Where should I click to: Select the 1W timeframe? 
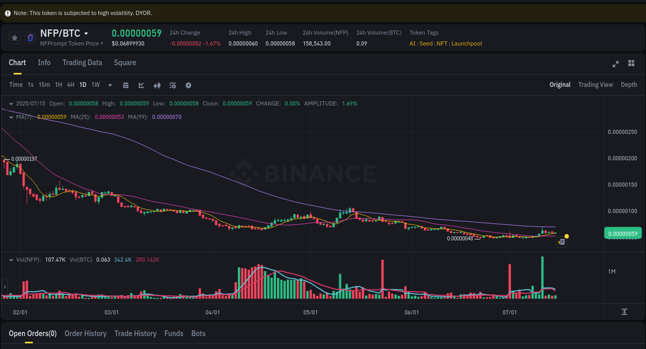[x=95, y=85]
